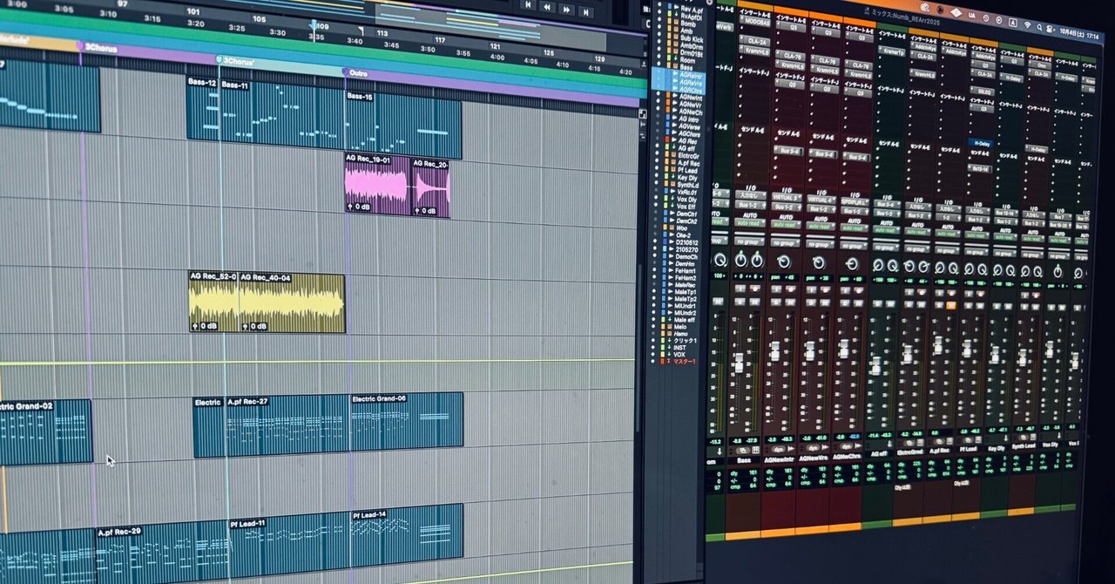Open the Time Machine menu bar icon
1115x584 pixels.
[x=986, y=18]
